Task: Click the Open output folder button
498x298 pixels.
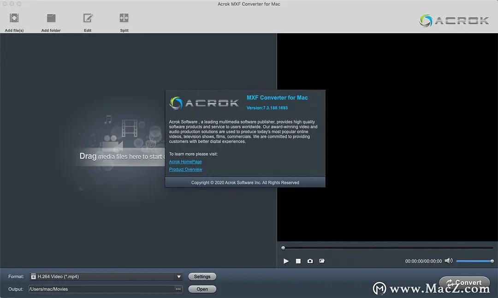Action: (202, 289)
